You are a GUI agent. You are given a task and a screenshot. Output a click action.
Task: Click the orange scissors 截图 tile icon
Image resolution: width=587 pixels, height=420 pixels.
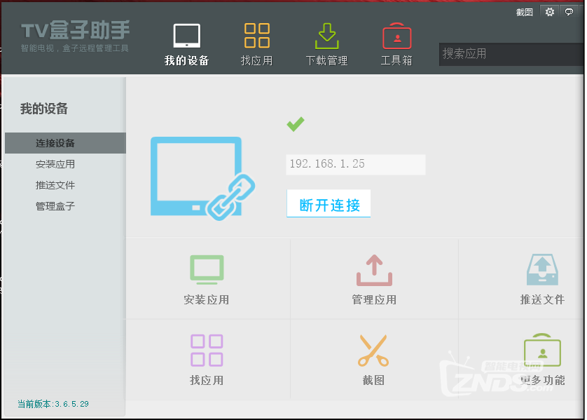(x=373, y=351)
